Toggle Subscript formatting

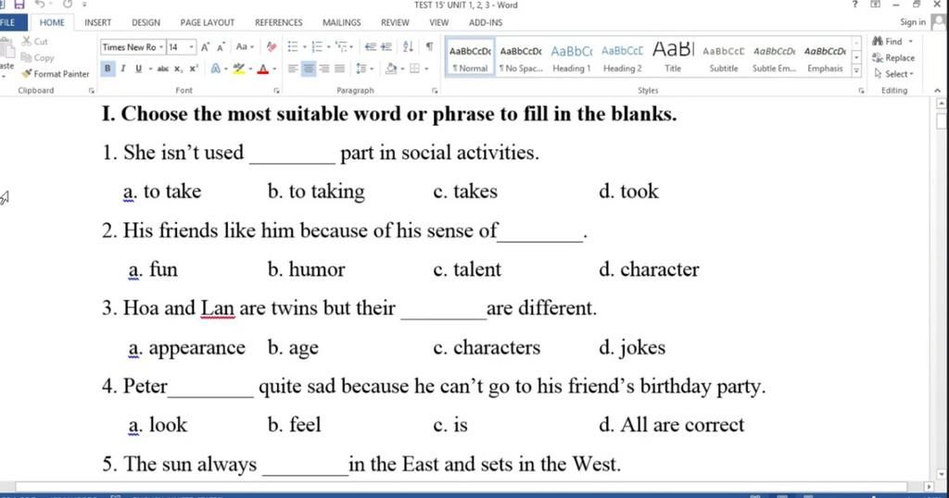tap(179, 68)
